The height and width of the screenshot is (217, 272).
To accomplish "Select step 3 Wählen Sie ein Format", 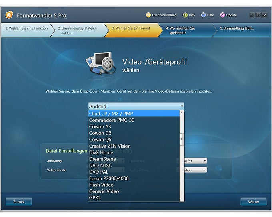I will coord(133,30).
